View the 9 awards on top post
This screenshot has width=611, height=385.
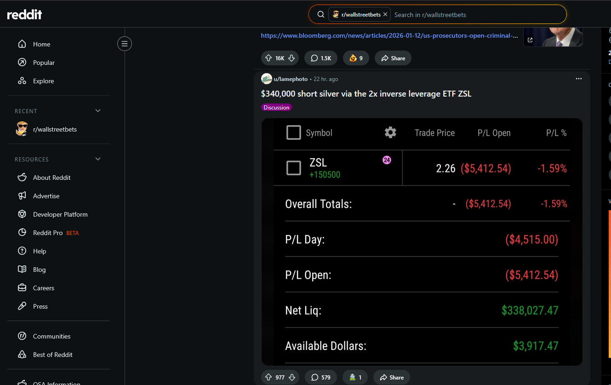coord(356,58)
